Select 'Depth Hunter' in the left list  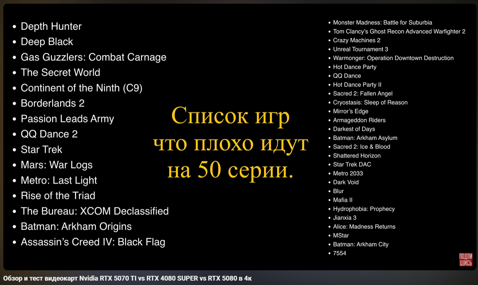(x=51, y=26)
